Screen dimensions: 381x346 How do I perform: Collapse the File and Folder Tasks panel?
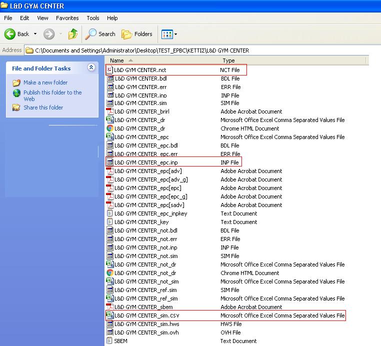91,67
